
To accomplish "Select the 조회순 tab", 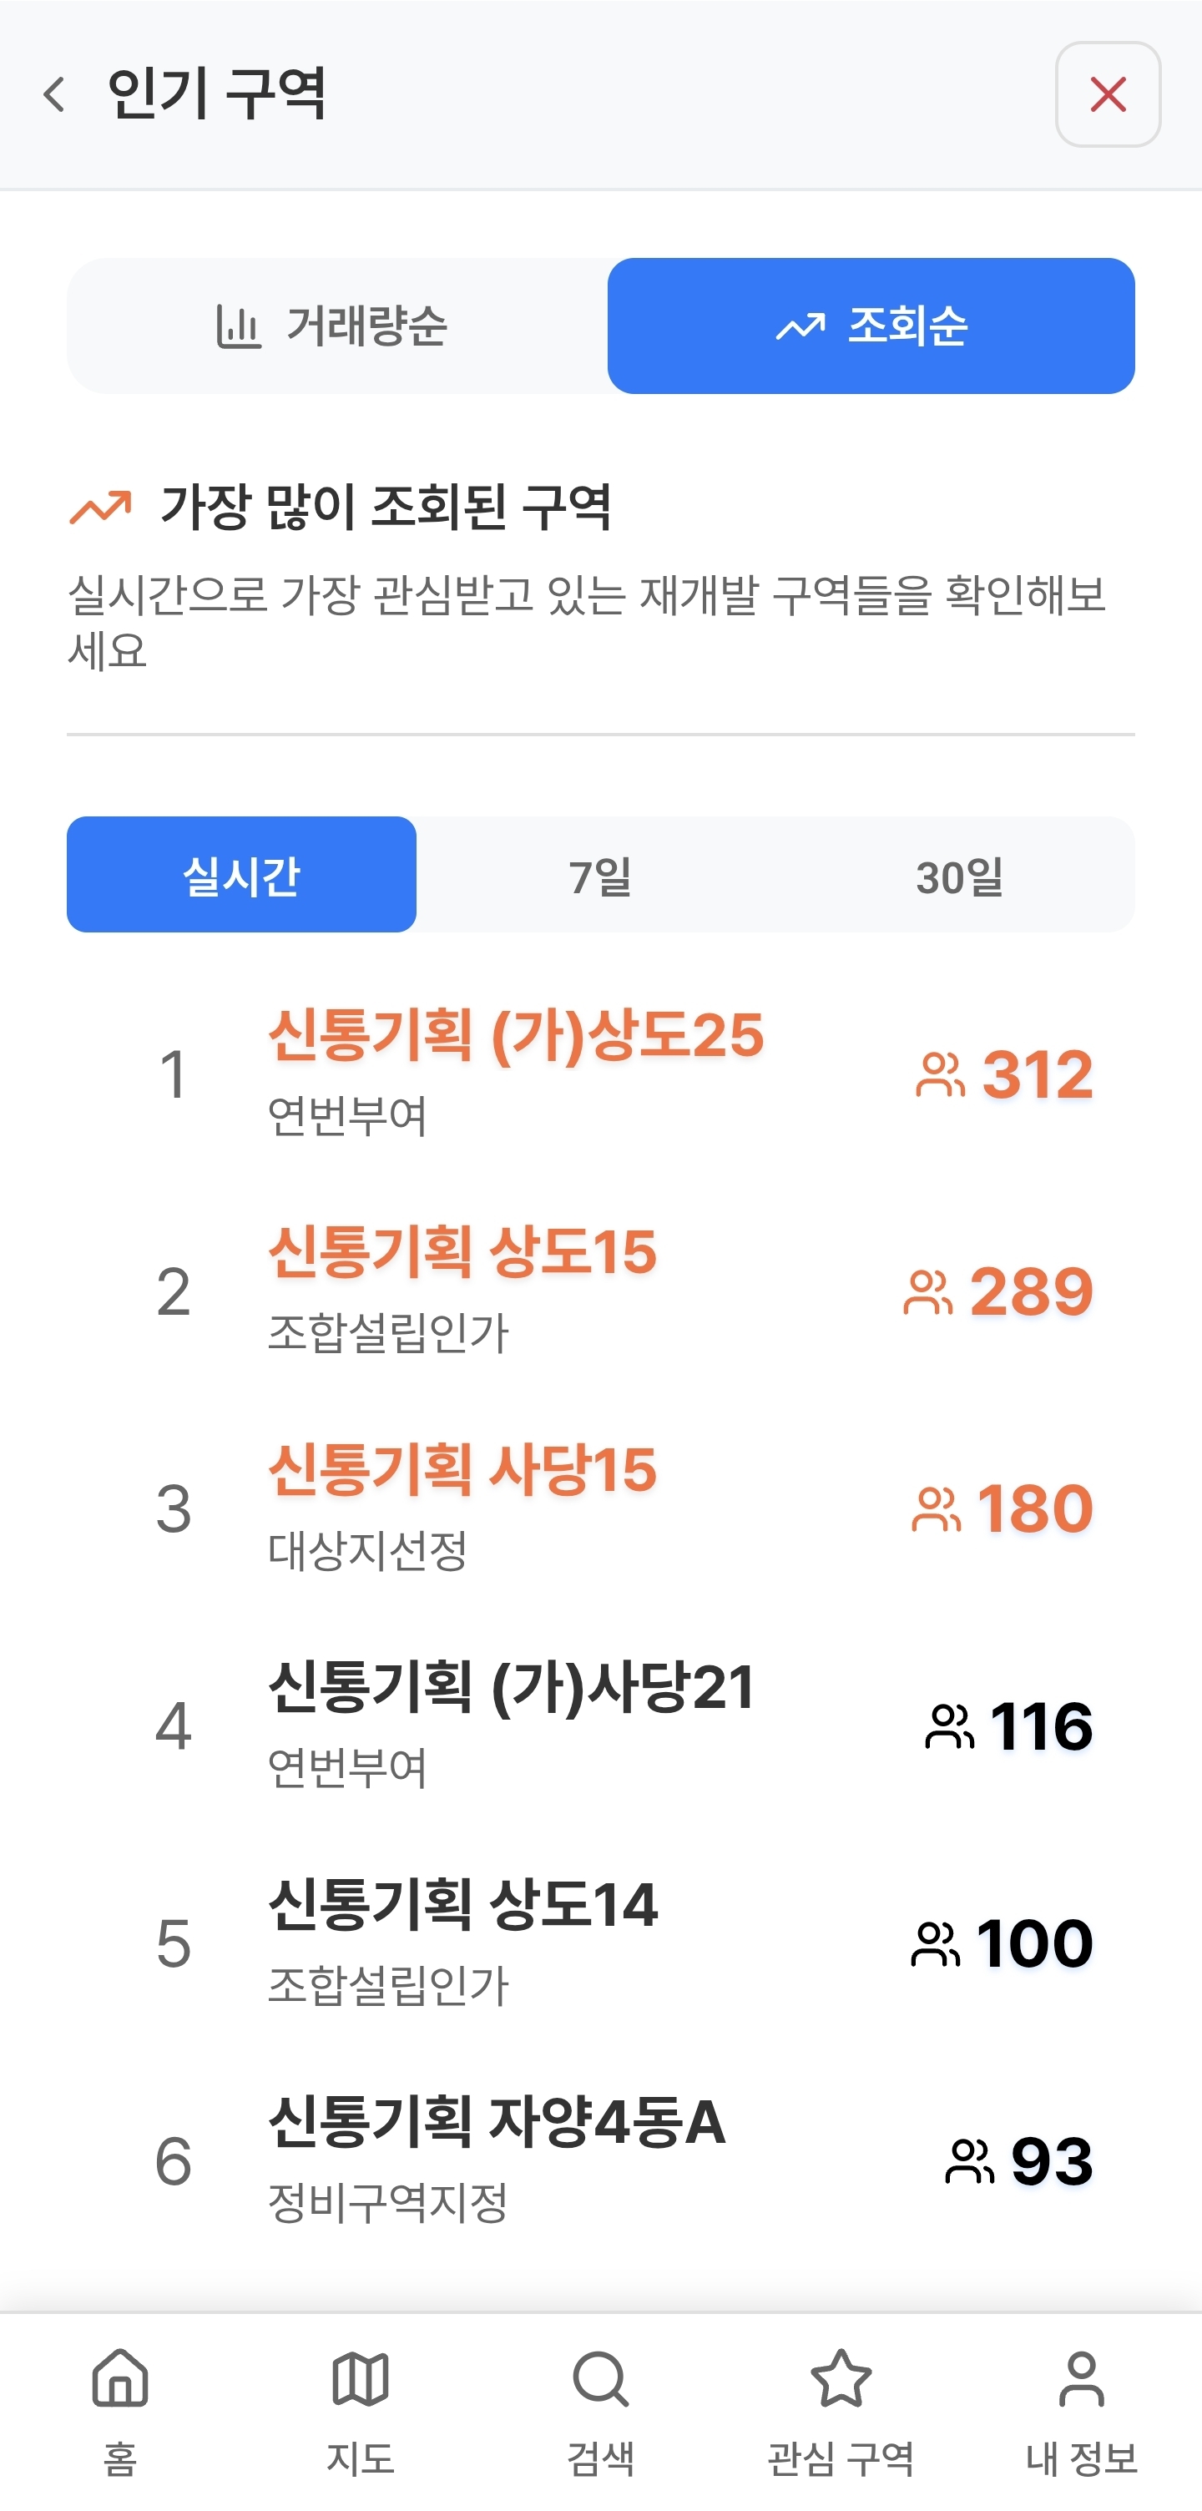I will [x=871, y=326].
